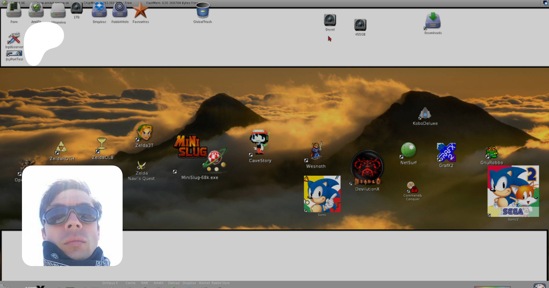The height and width of the screenshot is (288, 549).
Task: Open the Sonic game thumbnail
Action: pos(322,194)
